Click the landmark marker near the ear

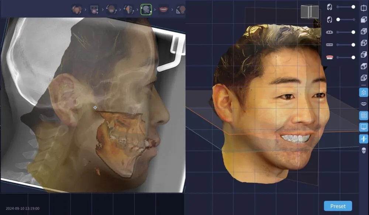click(95, 107)
